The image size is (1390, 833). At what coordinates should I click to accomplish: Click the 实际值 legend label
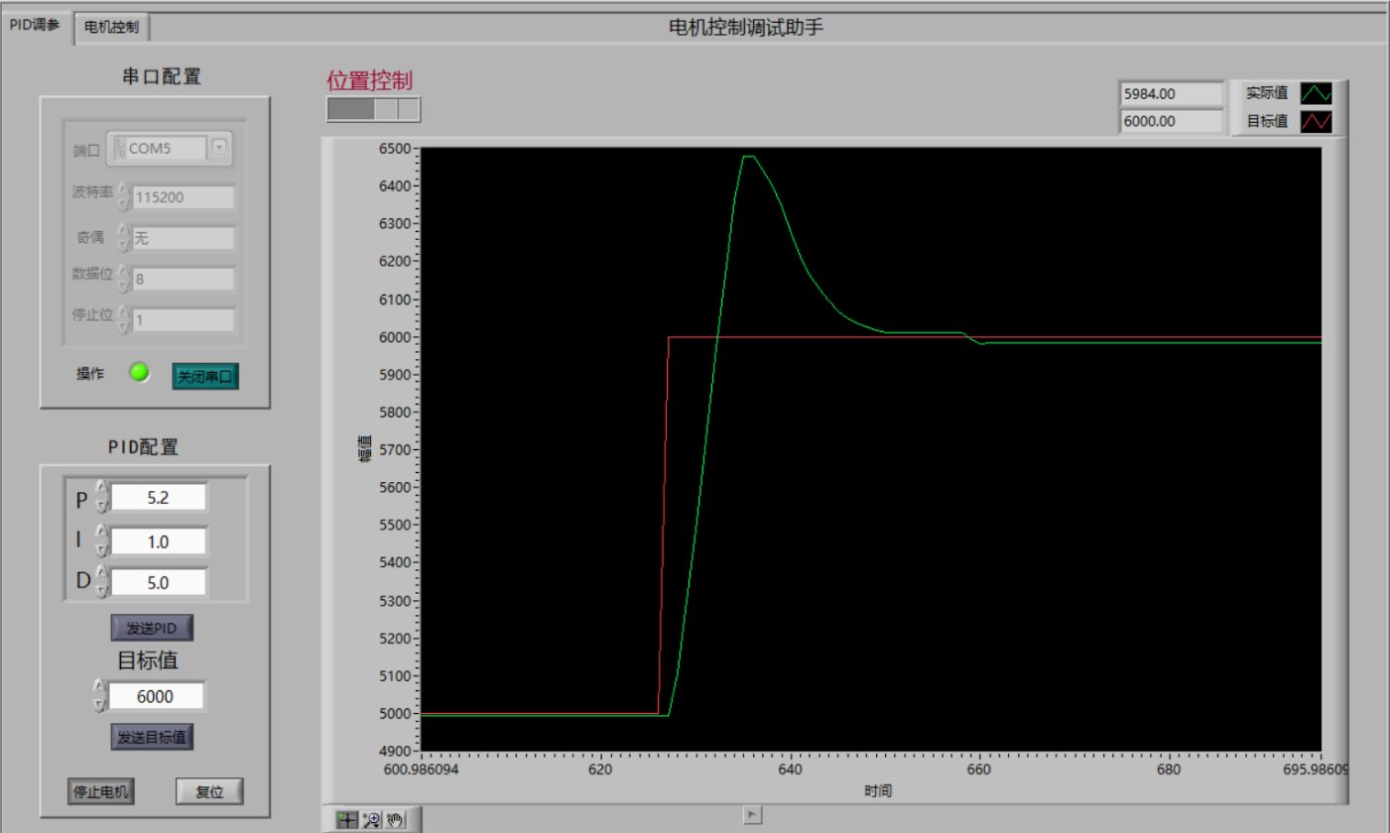1267,93
